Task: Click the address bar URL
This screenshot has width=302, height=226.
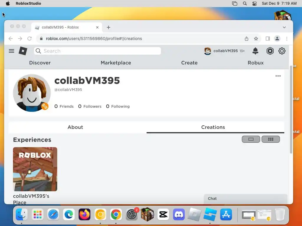Action: (94, 39)
